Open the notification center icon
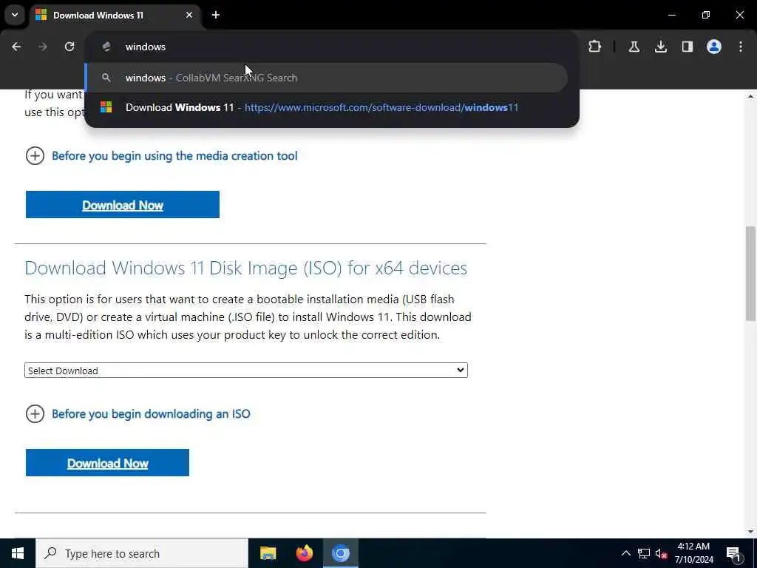757x568 pixels. pyautogui.click(x=733, y=553)
